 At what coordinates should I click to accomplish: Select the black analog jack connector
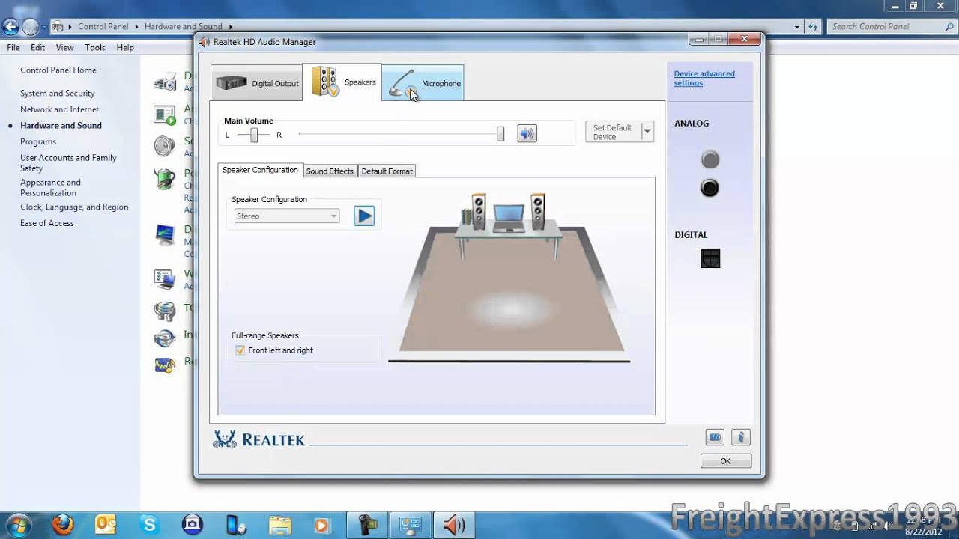click(x=710, y=188)
